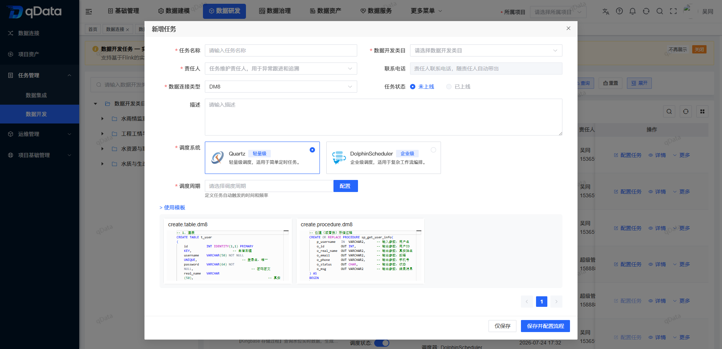Open the 所属项目 selector
722x349 pixels.
[558, 12]
